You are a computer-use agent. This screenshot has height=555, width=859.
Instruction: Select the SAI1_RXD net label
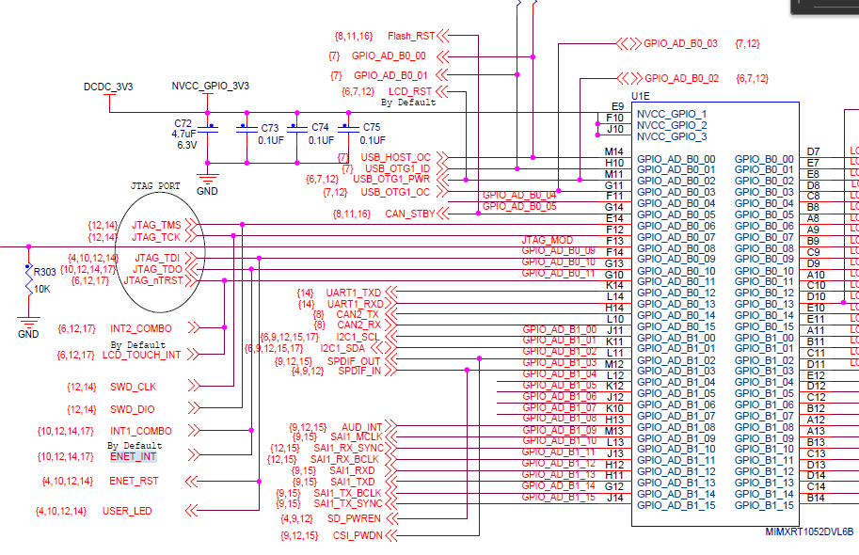[352, 470]
